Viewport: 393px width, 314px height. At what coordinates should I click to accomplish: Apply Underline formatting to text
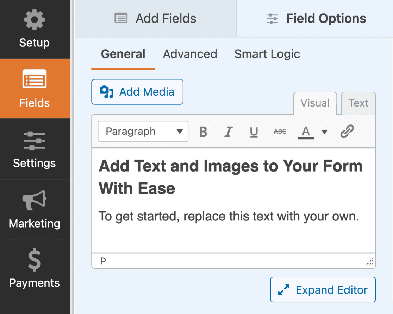pyautogui.click(x=254, y=132)
